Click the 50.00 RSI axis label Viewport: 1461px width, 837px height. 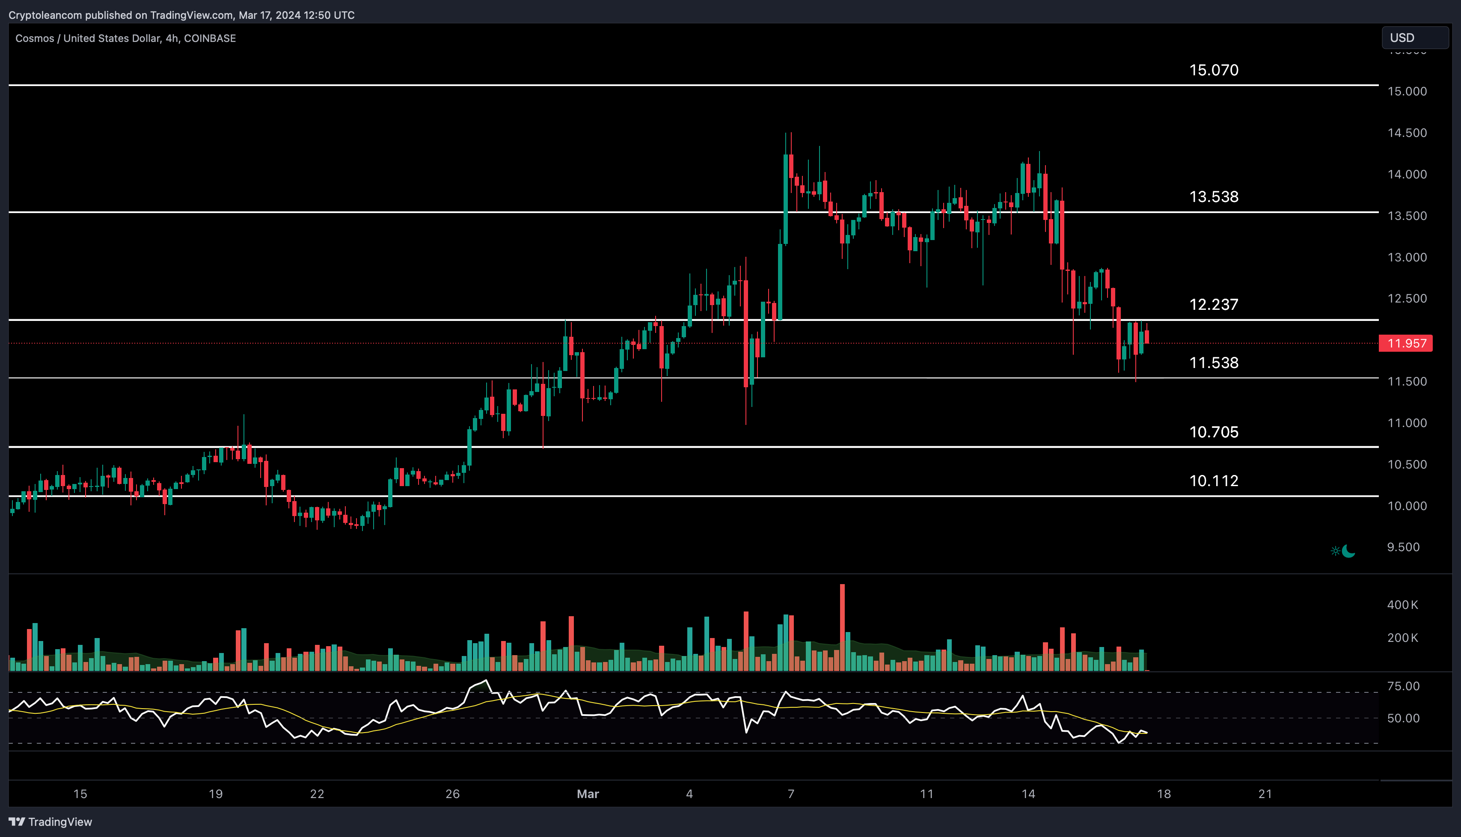click(1403, 718)
